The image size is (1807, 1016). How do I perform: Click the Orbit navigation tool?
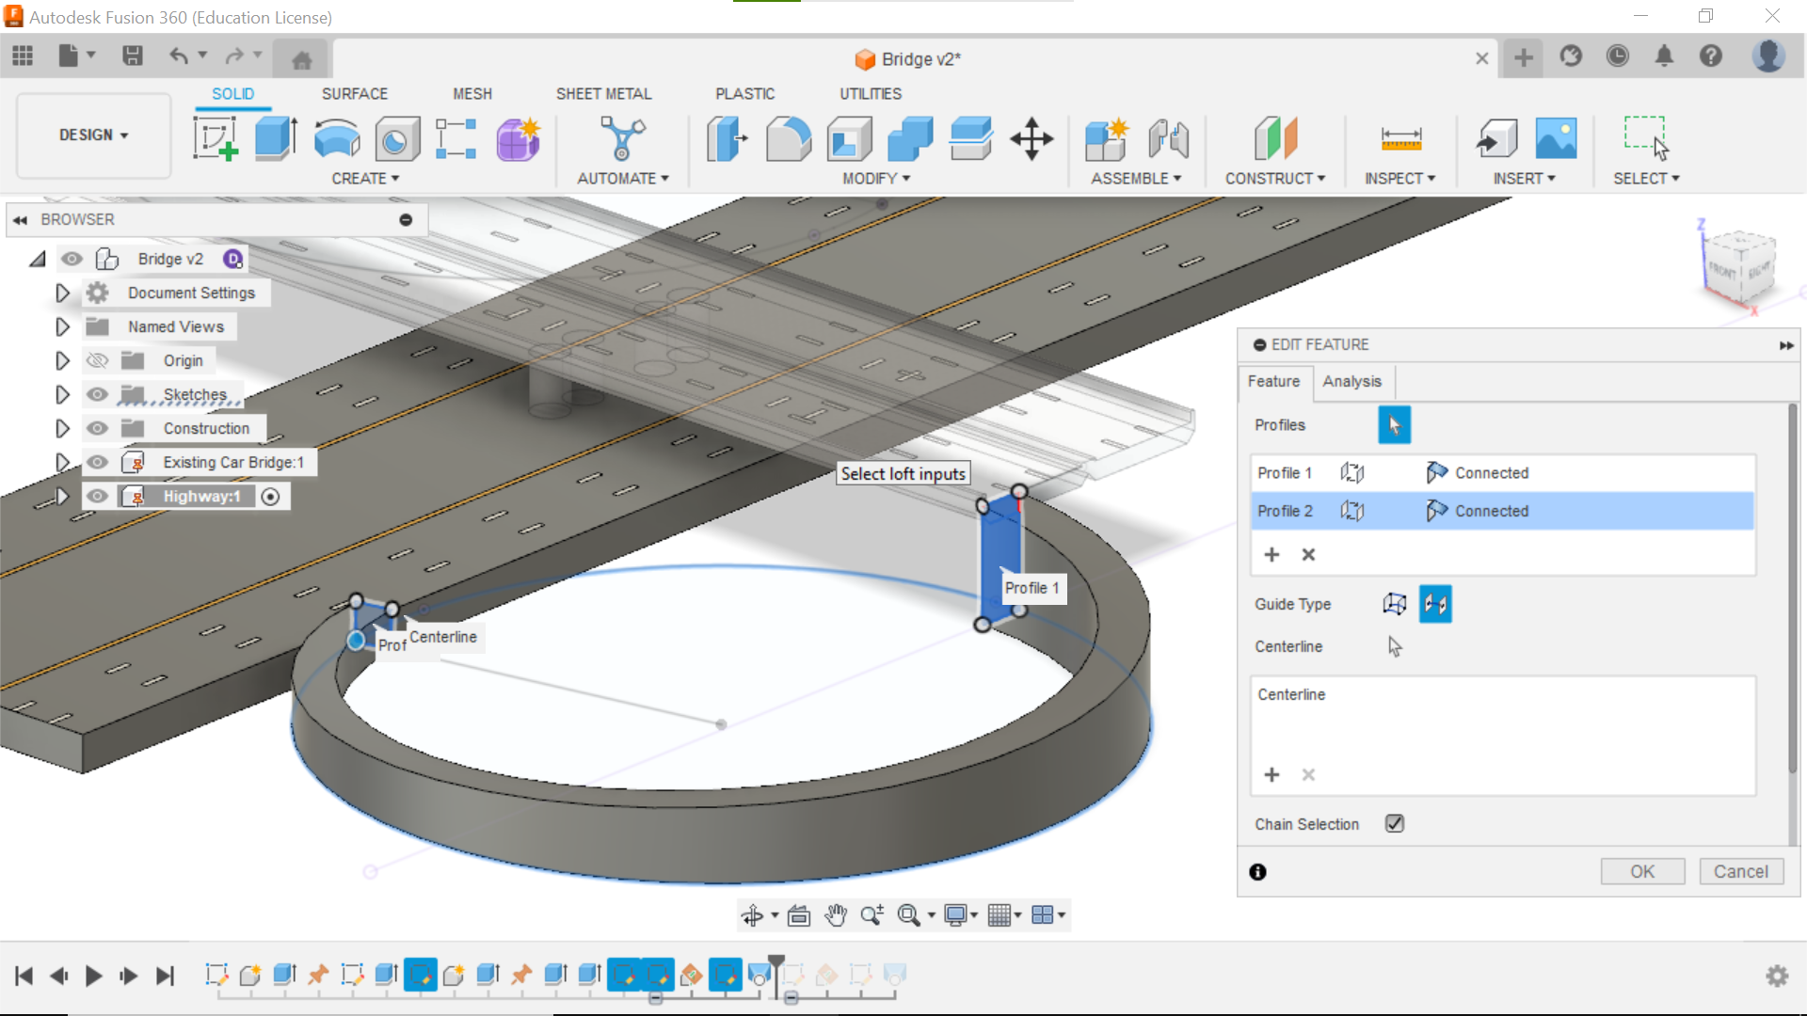click(x=752, y=915)
